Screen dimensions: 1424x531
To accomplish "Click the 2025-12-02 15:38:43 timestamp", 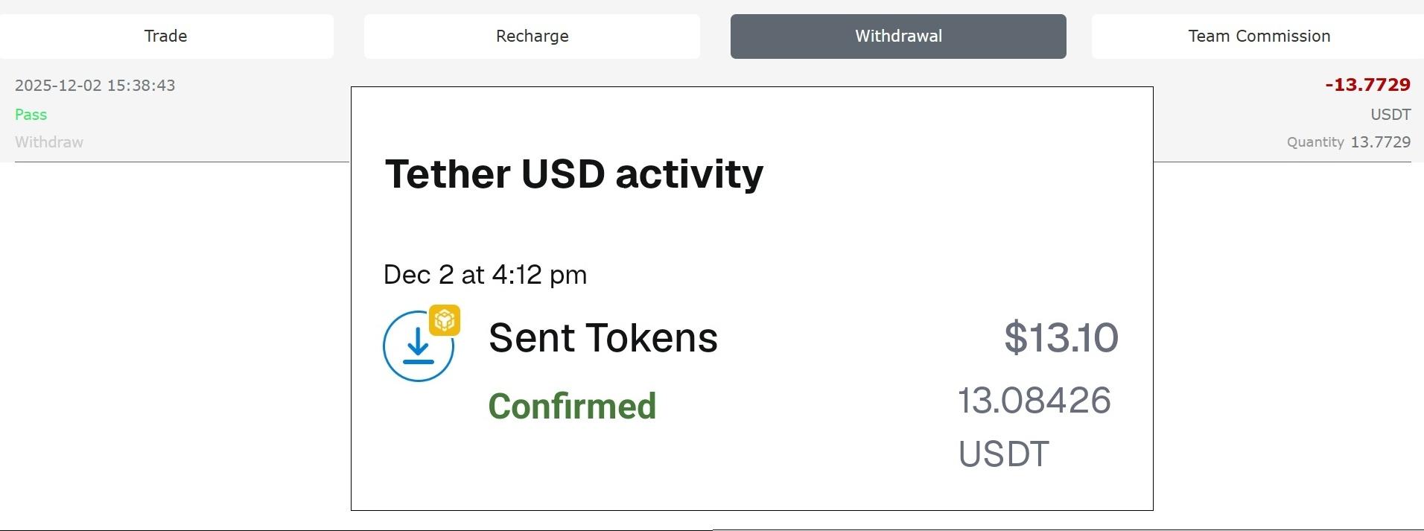I will tap(95, 86).
